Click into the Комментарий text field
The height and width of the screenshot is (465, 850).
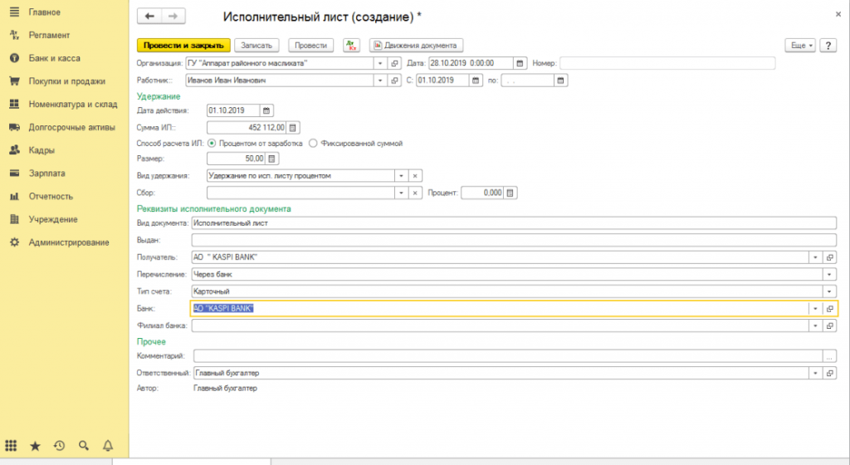point(506,355)
